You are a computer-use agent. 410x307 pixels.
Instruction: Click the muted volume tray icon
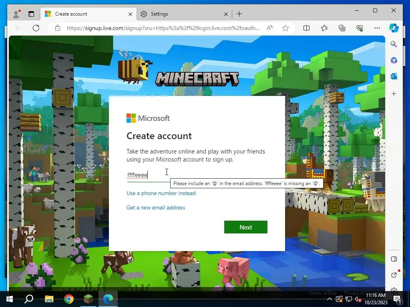(358, 299)
